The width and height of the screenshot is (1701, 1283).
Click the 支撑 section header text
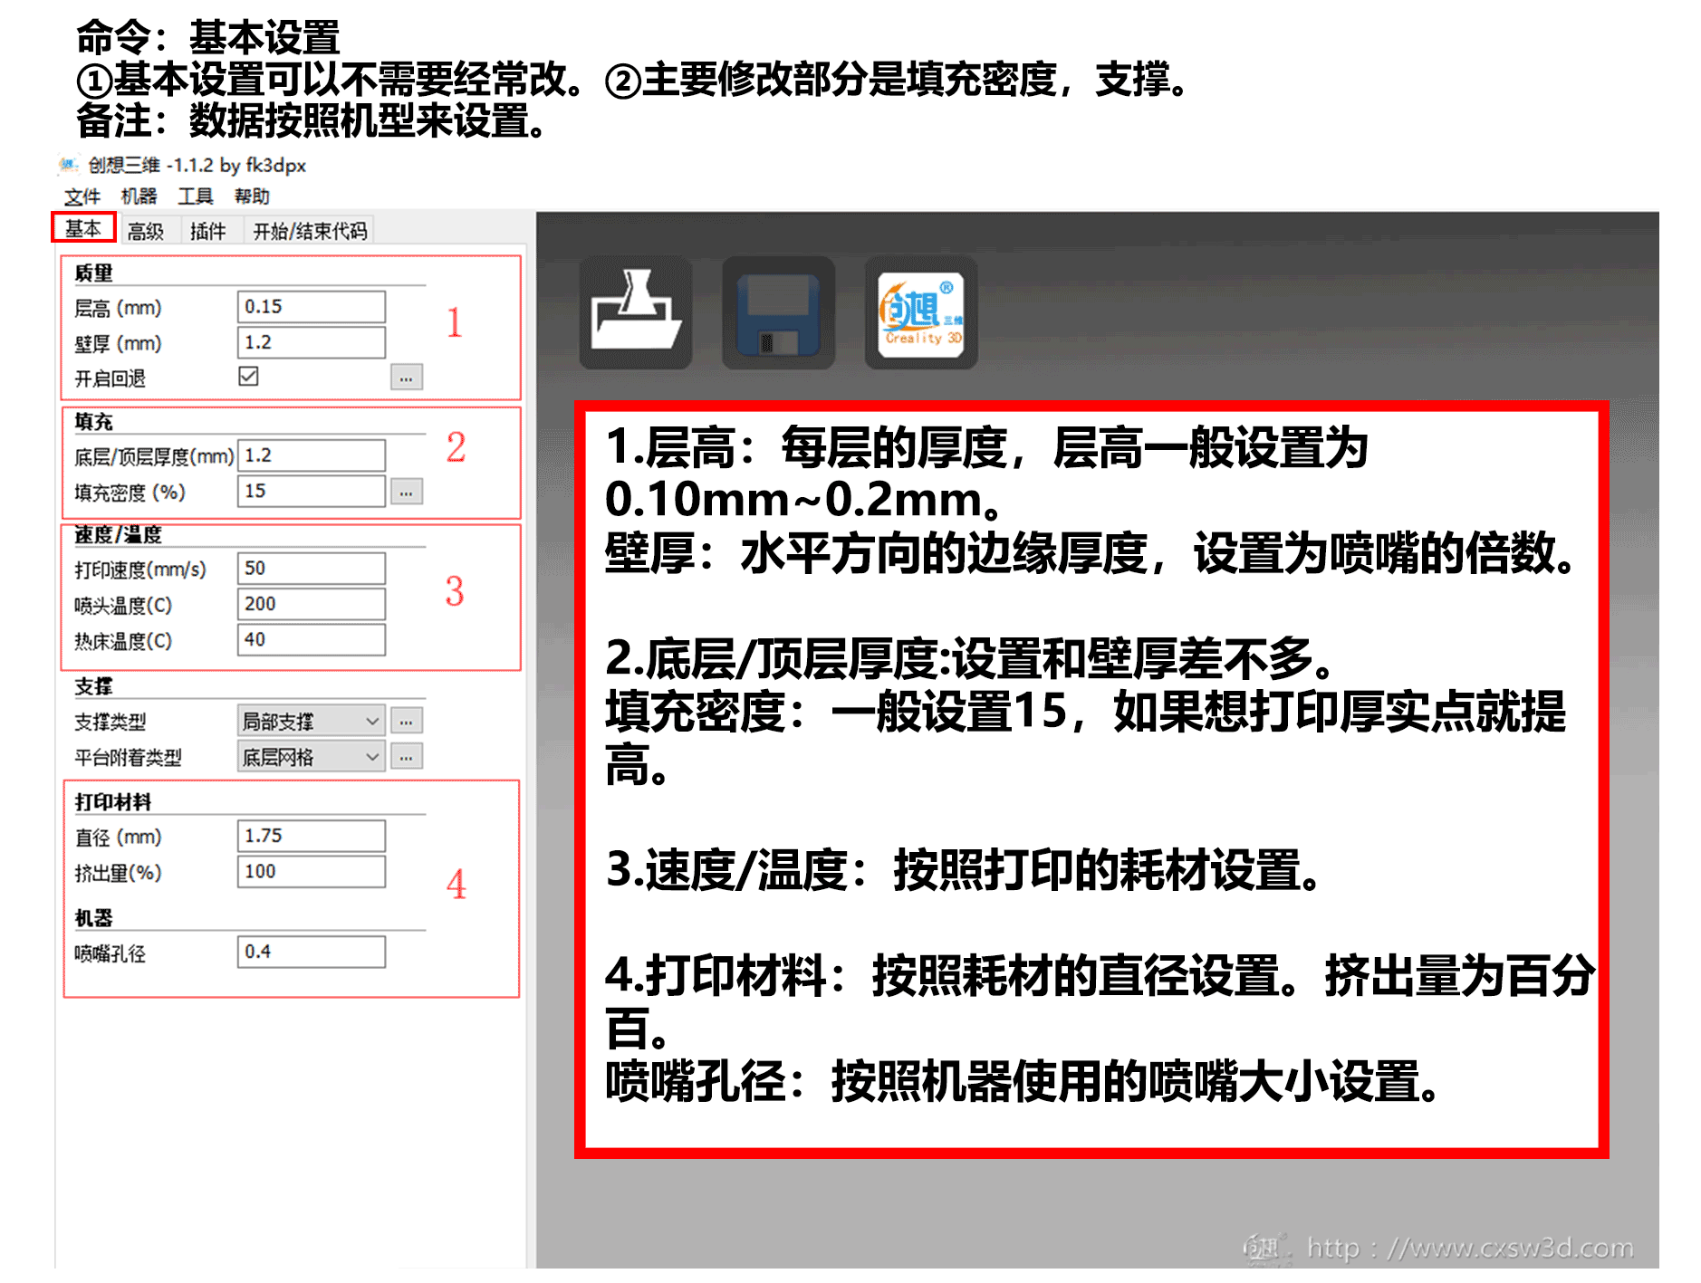coord(94,685)
